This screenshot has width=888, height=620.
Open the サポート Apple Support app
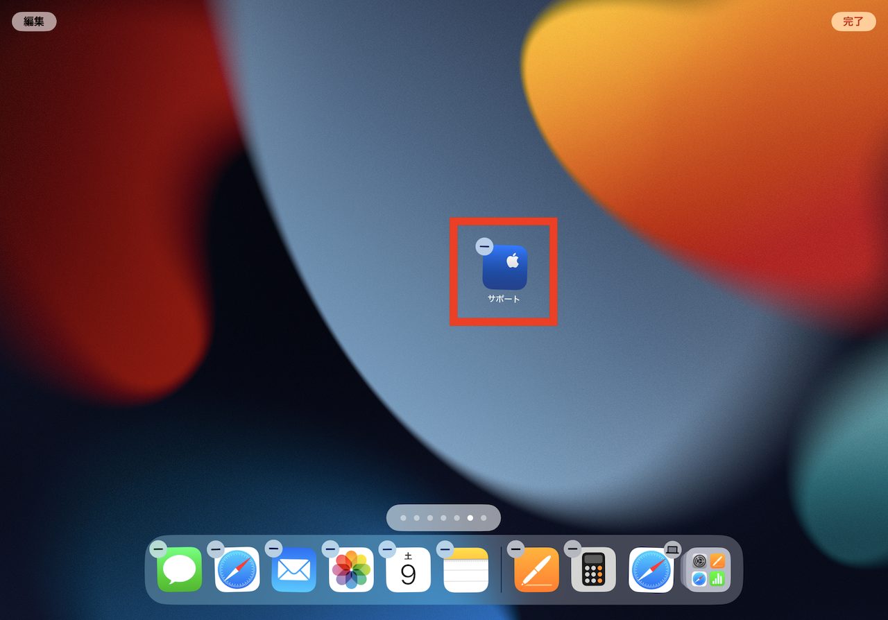[504, 267]
